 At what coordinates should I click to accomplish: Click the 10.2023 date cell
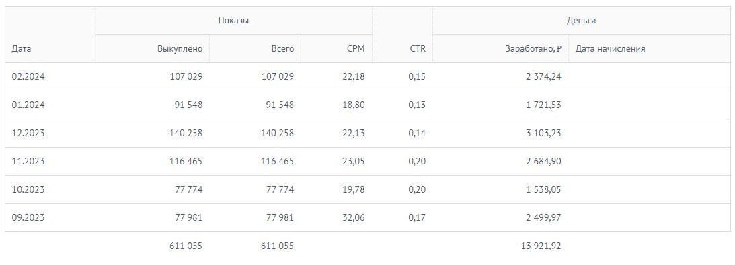coord(28,189)
